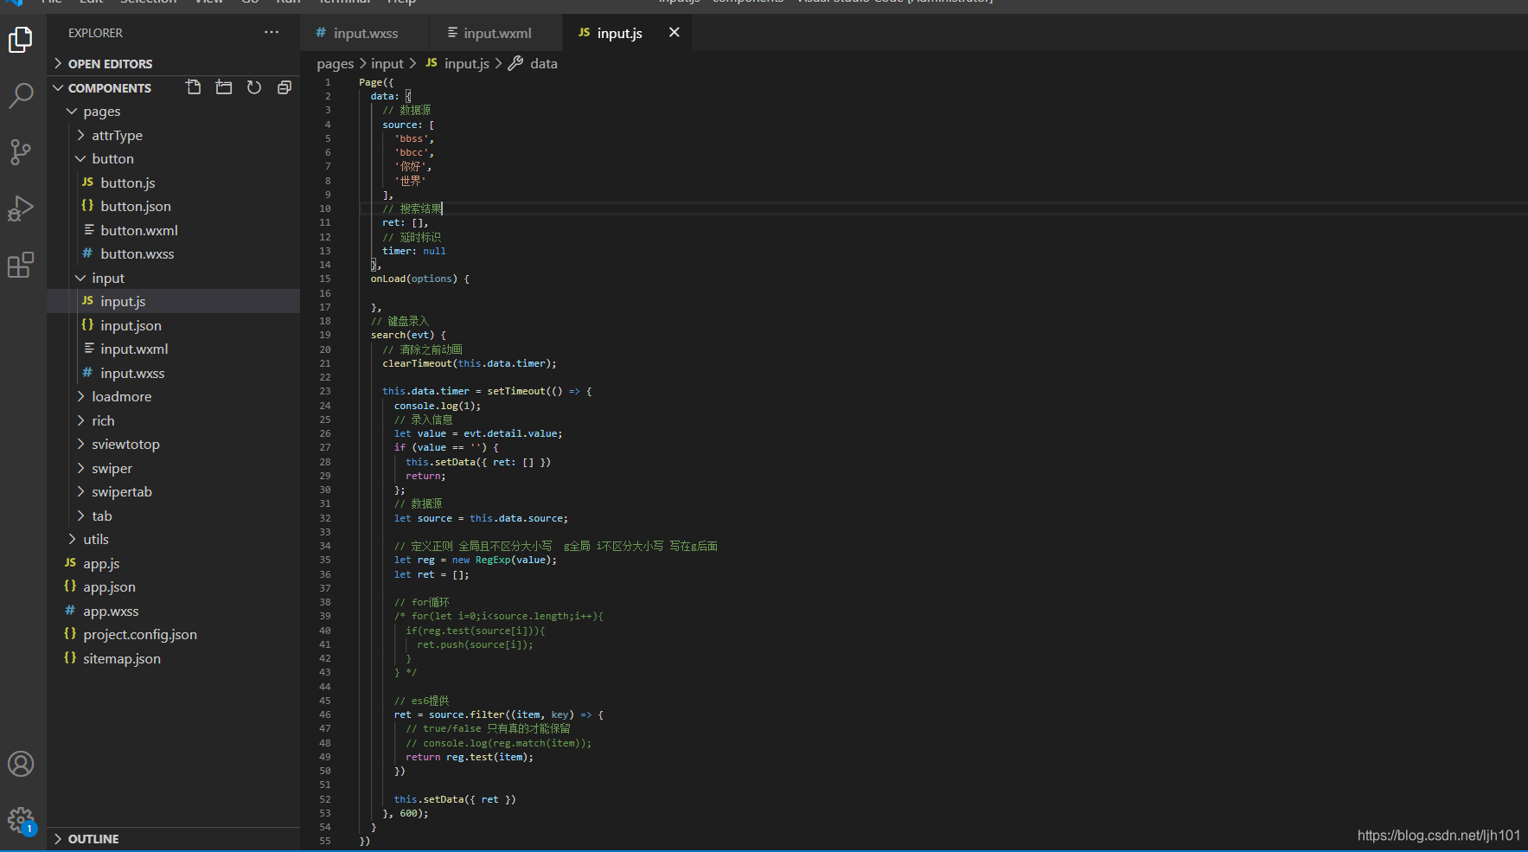The image size is (1528, 852).
Task: Select input.js in the file tree
Action: pyautogui.click(x=173, y=301)
